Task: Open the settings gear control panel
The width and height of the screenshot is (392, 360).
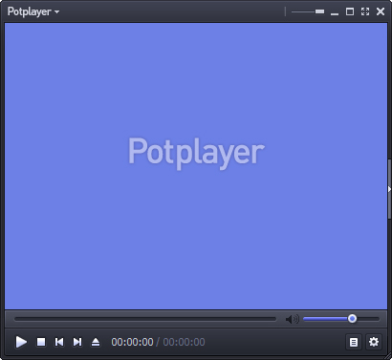Action: point(374,342)
